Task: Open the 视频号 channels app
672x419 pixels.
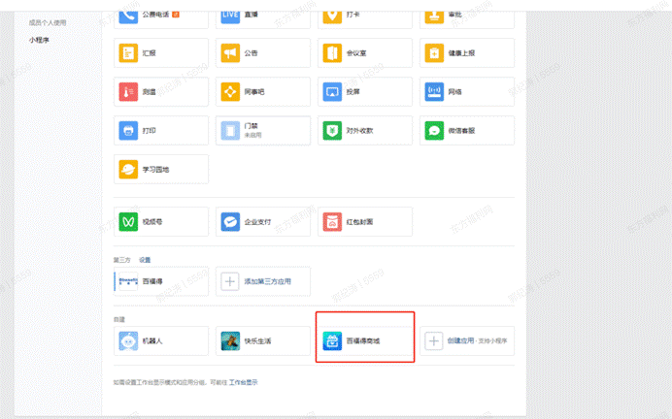Action: (x=160, y=221)
